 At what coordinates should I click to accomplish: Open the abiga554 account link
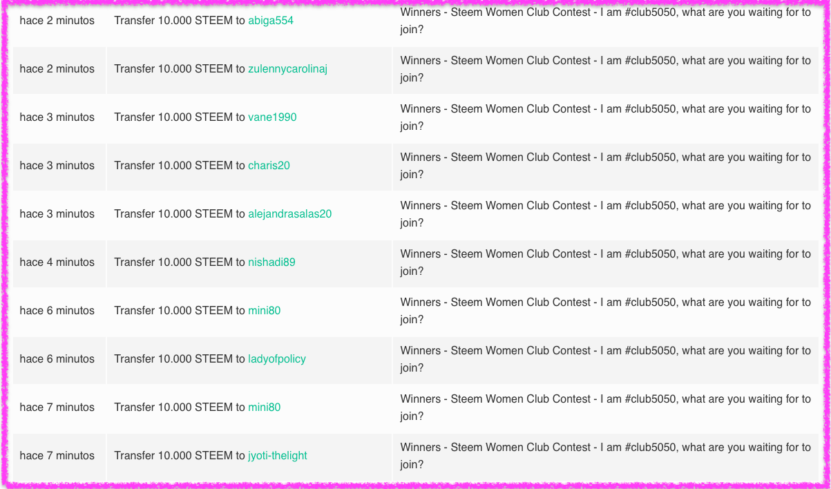(x=271, y=21)
